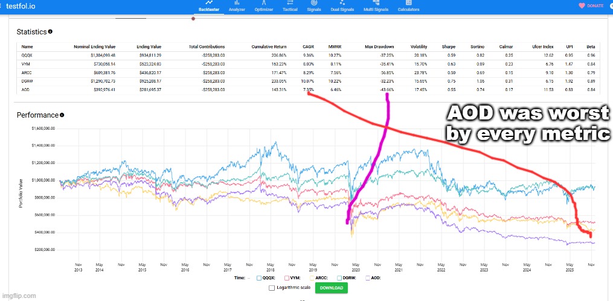Enable the Logarithmic scale checkbox
Image resolution: width=613 pixels, height=301 pixels.
tap(271, 288)
